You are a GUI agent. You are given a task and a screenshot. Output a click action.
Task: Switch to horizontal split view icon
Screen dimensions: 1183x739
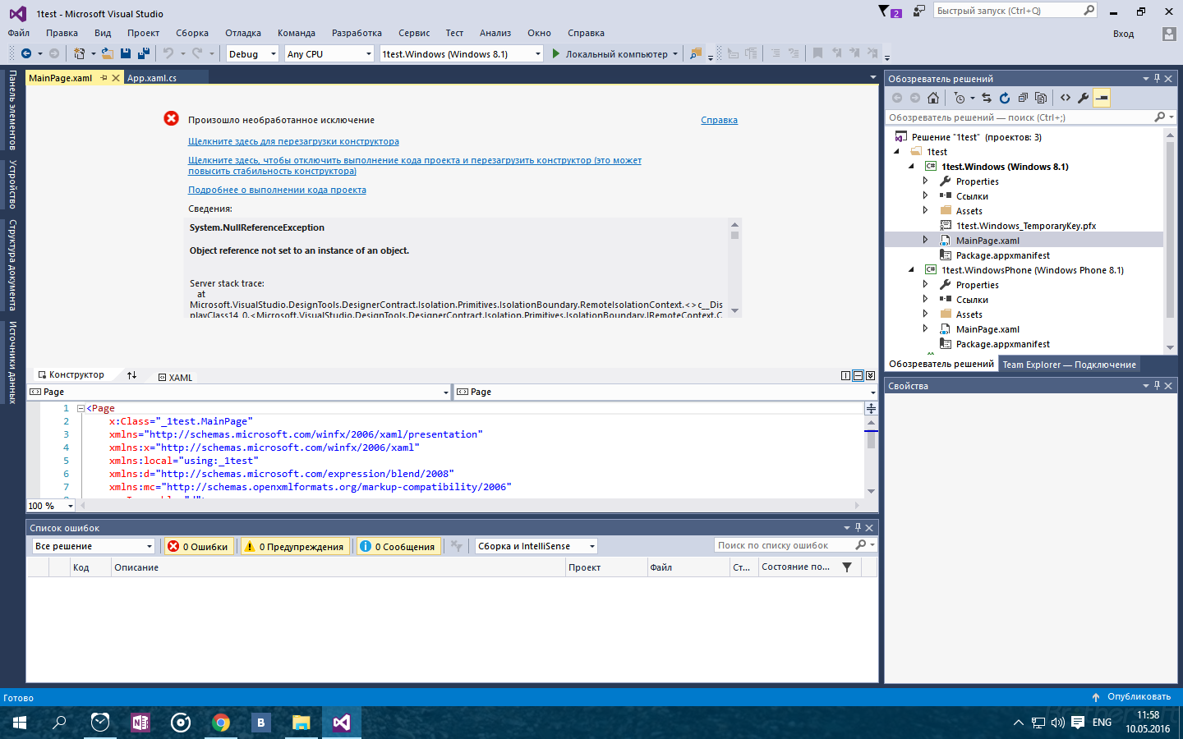click(x=858, y=375)
